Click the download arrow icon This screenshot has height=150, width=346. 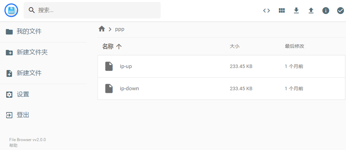(x=296, y=11)
